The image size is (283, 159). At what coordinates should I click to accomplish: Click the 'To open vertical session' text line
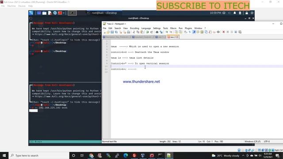[140, 64]
